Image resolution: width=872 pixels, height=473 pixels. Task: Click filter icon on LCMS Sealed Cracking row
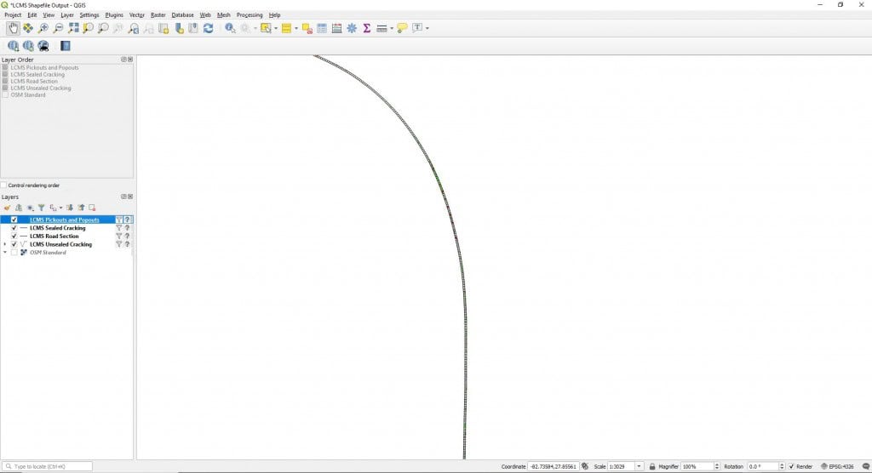(118, 228)
